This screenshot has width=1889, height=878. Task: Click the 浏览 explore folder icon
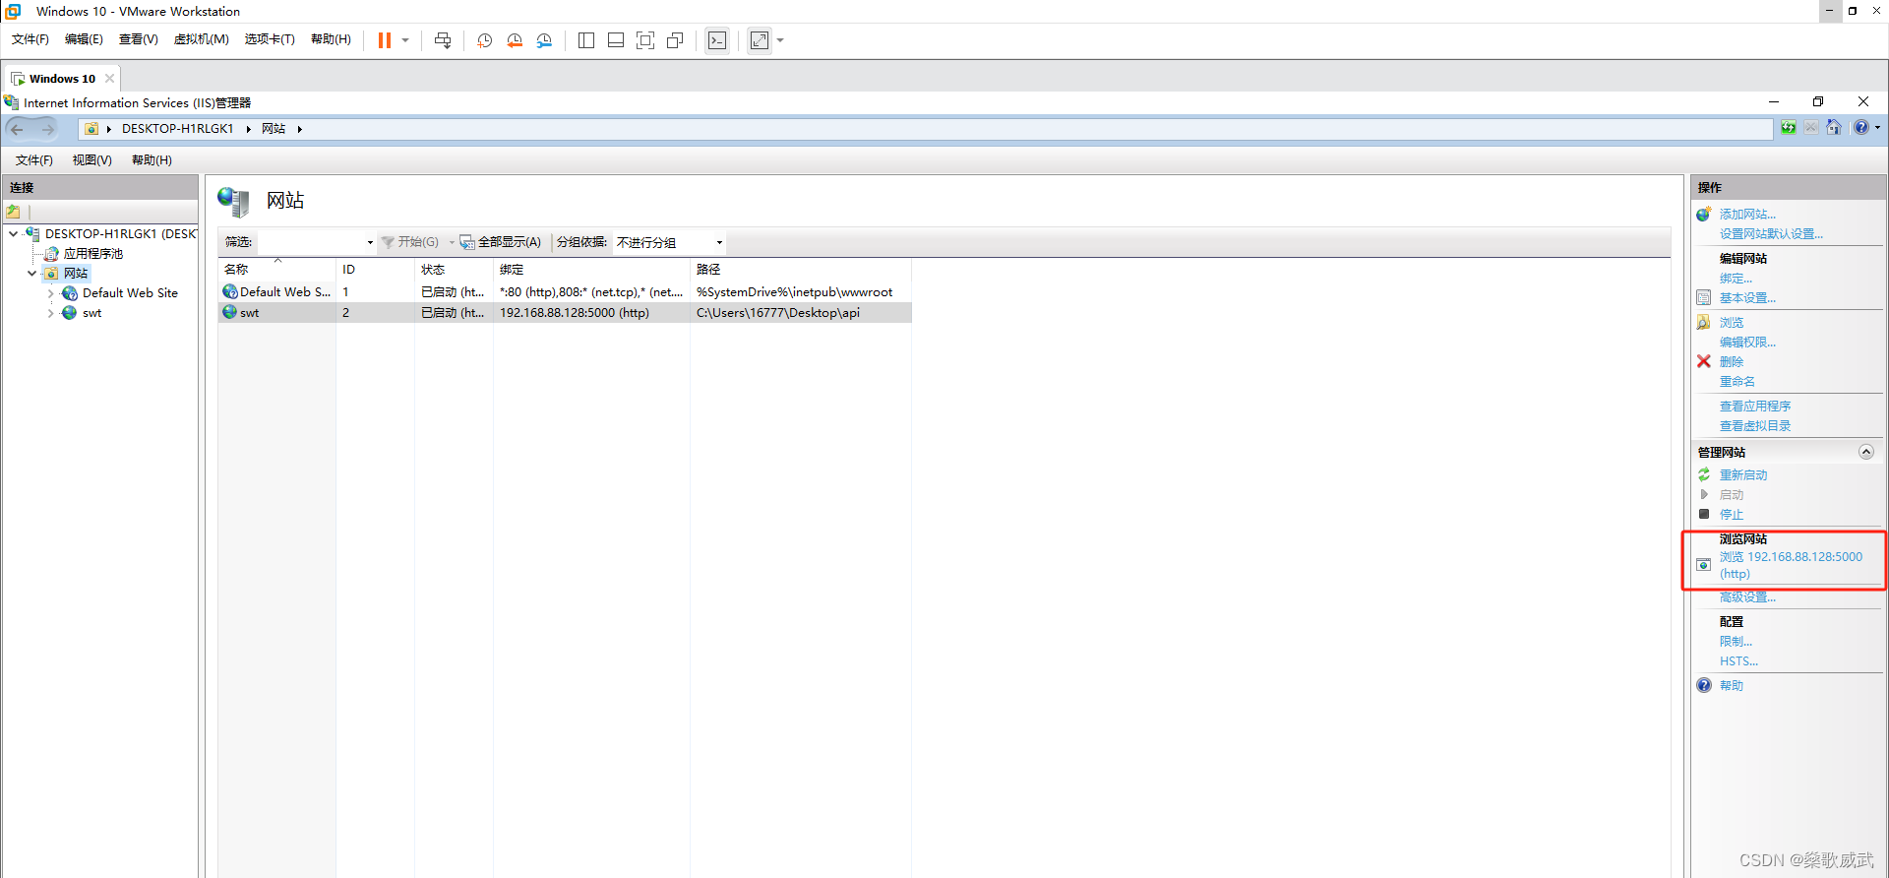click(1704, 323)
